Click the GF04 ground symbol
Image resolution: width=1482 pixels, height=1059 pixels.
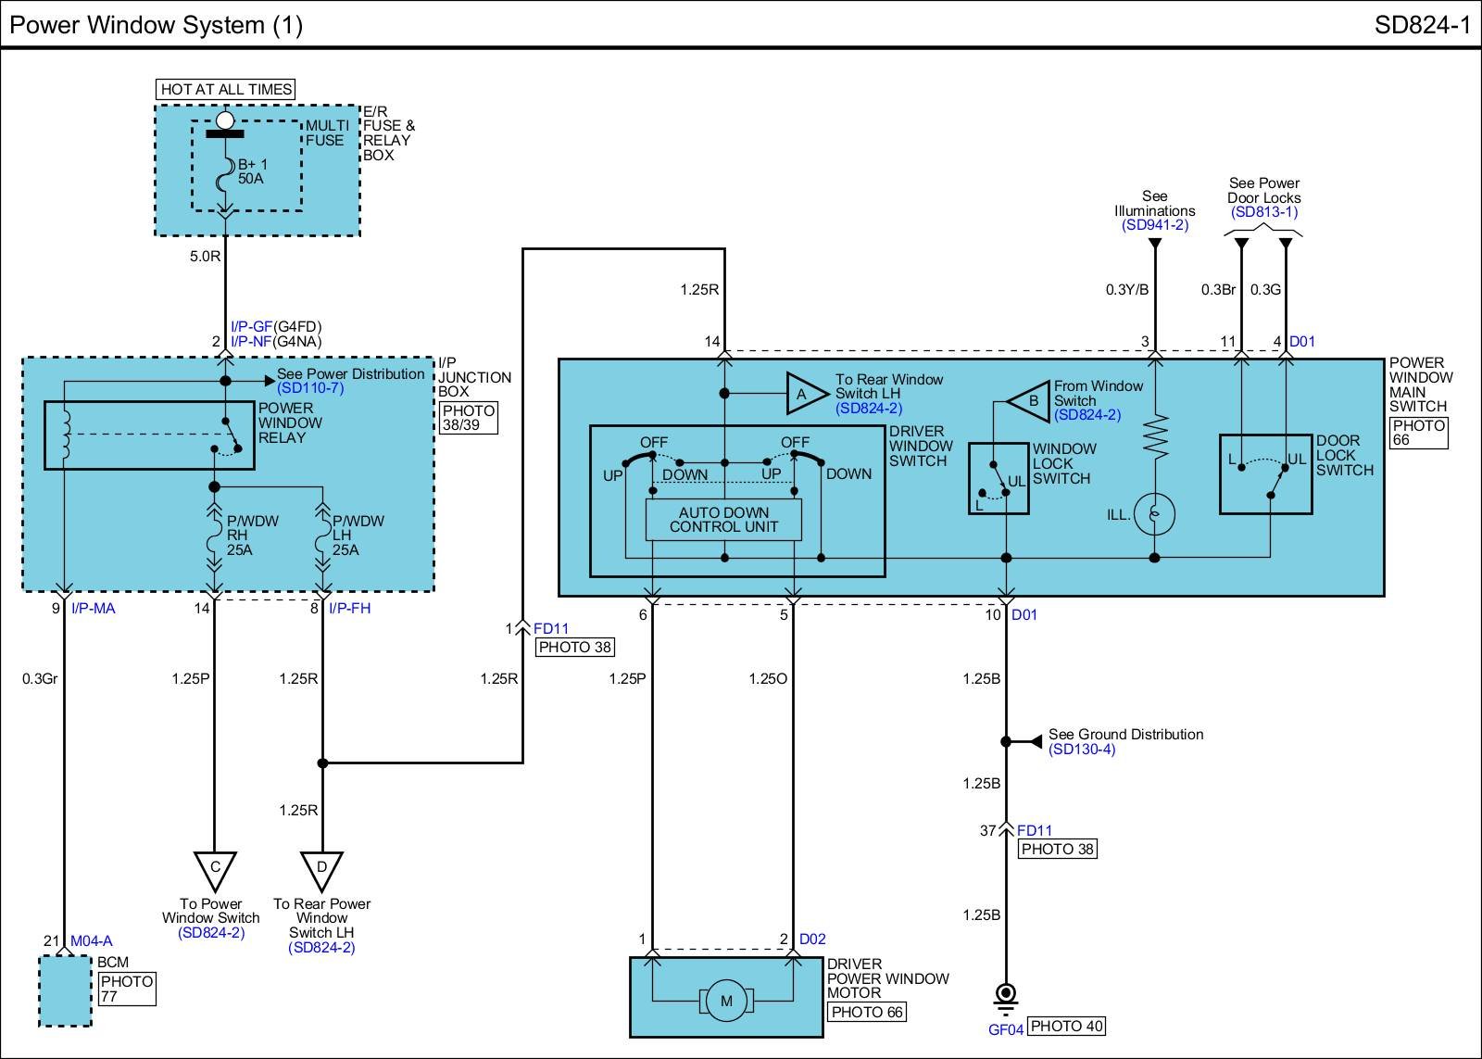[1005, 996]
